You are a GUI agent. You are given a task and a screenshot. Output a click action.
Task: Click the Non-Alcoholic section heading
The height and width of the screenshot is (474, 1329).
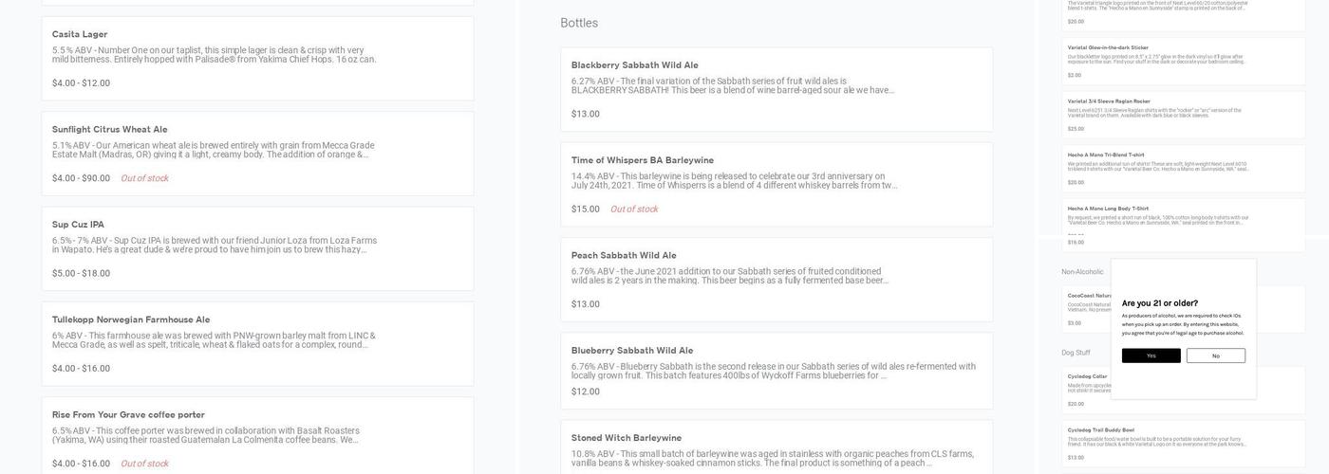tap(1082, 272)
